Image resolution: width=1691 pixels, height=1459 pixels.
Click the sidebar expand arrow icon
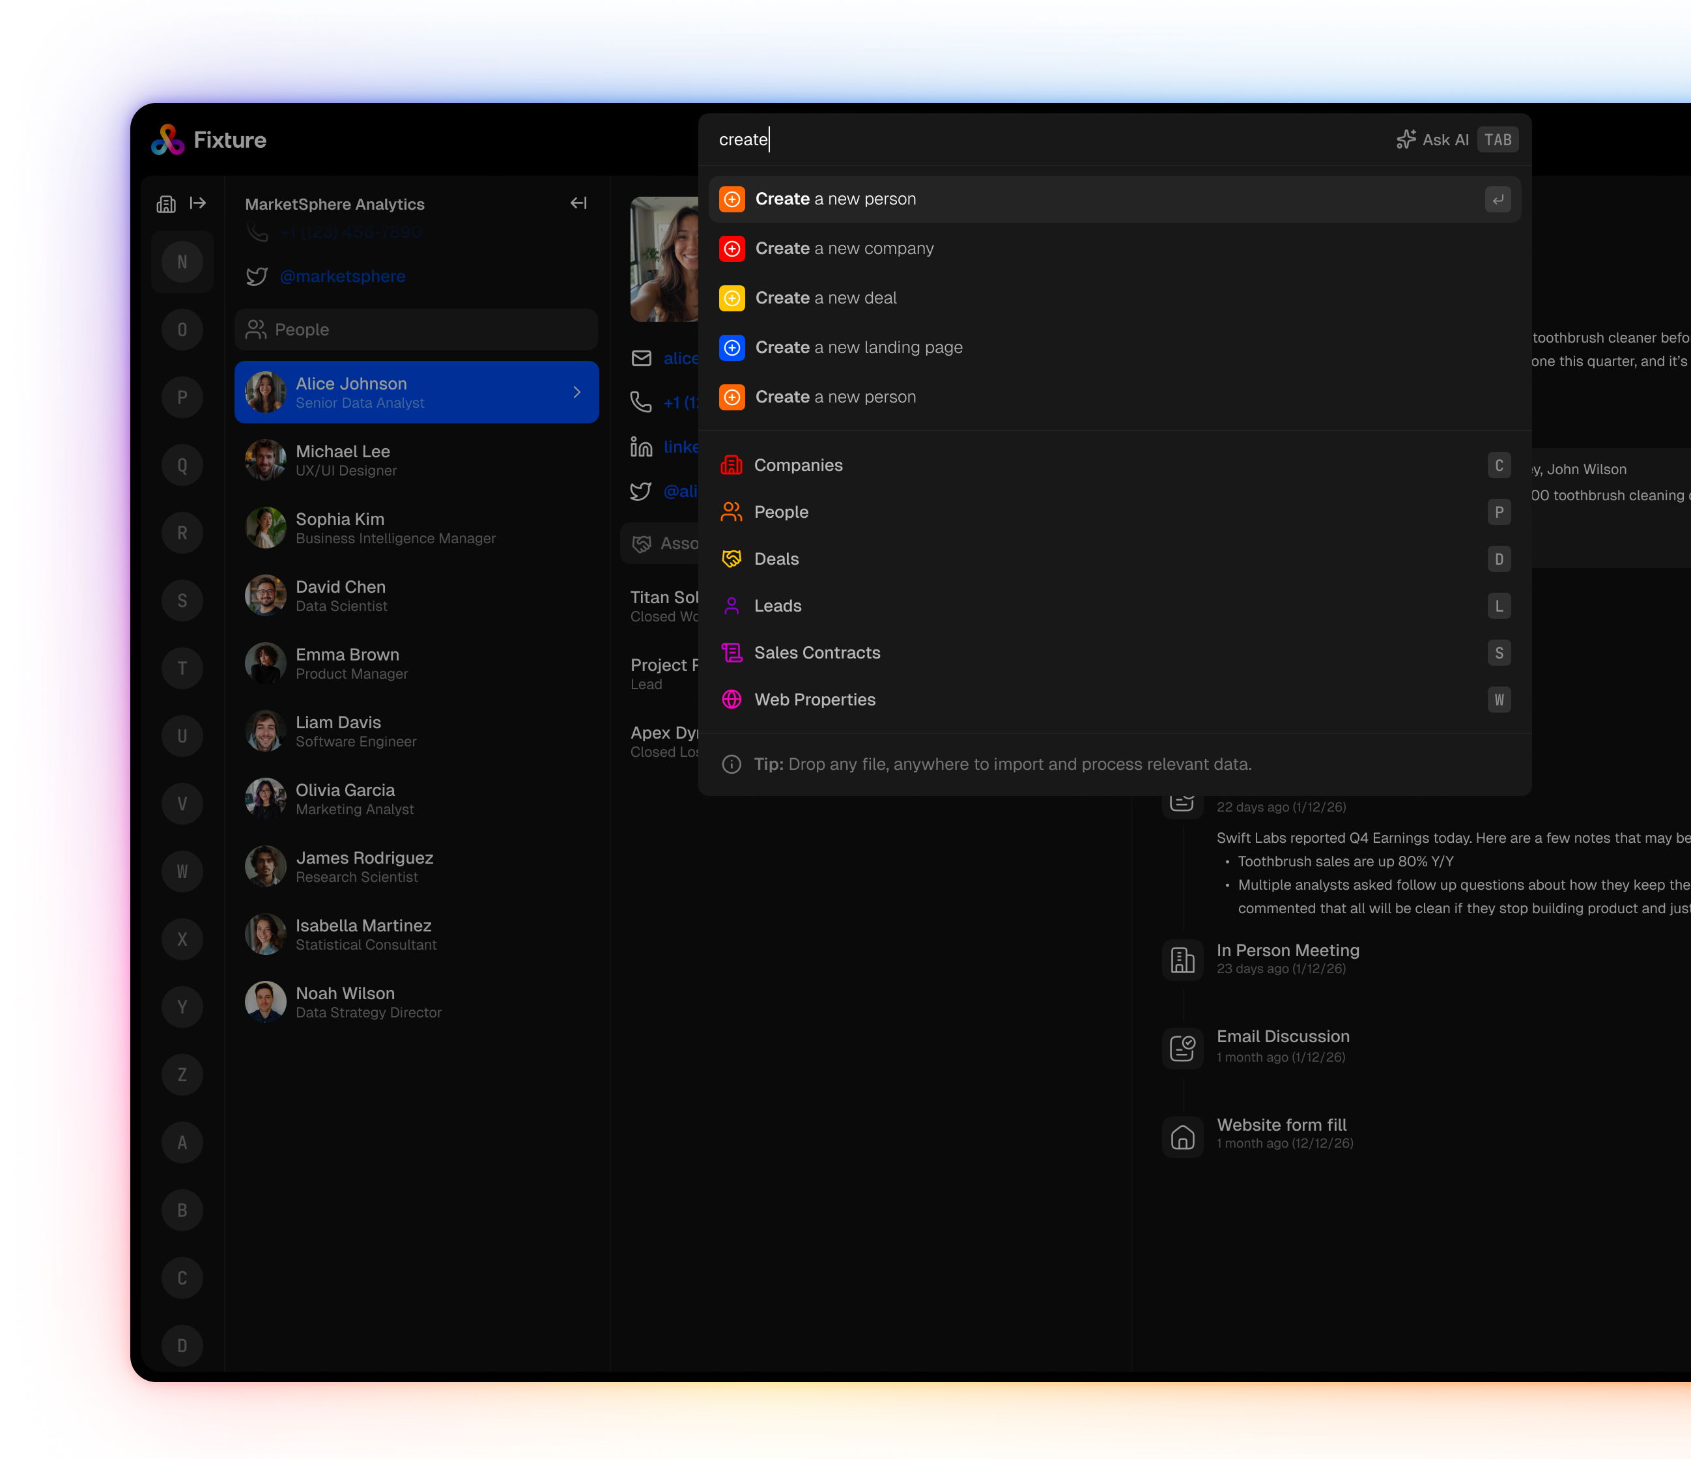198,203
